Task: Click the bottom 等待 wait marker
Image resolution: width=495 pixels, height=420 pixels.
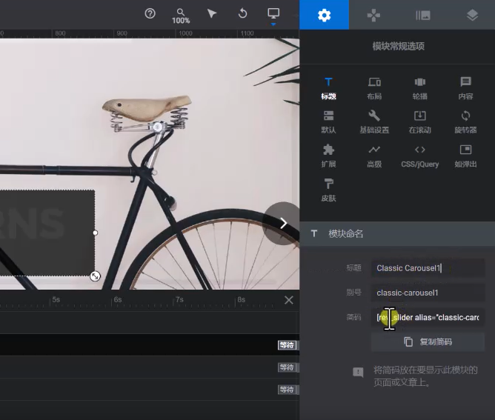Action: click(287, 390)
